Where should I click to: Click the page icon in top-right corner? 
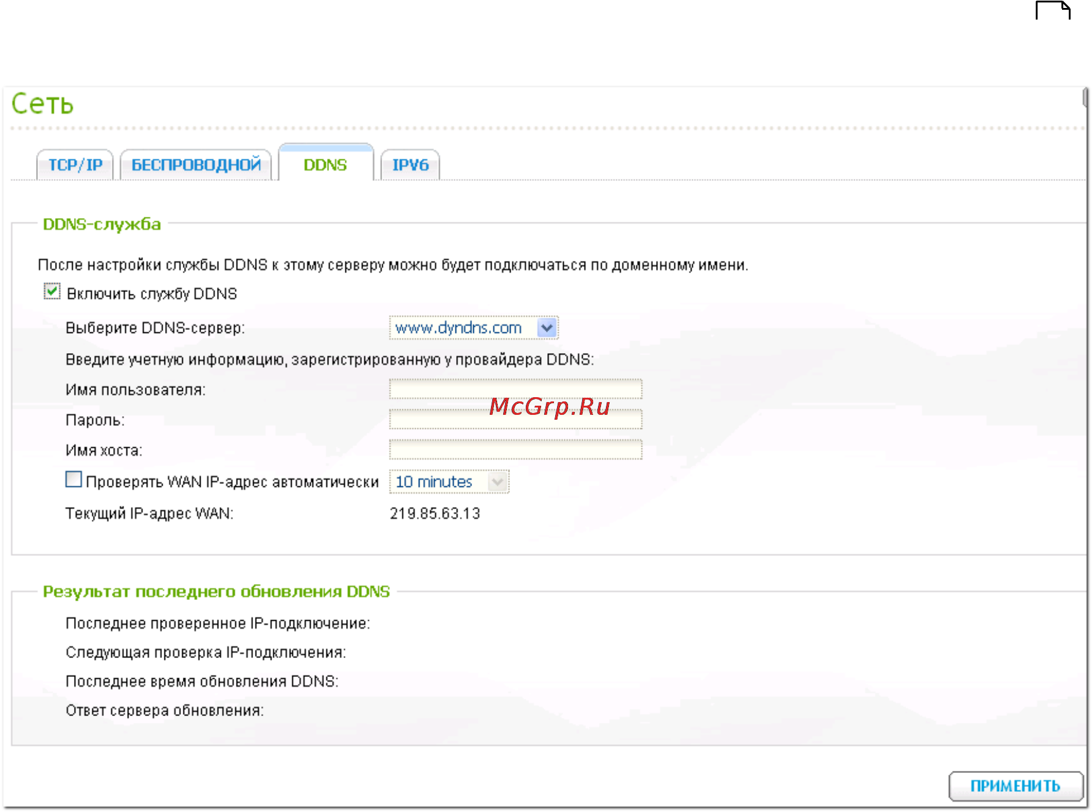1053,10
